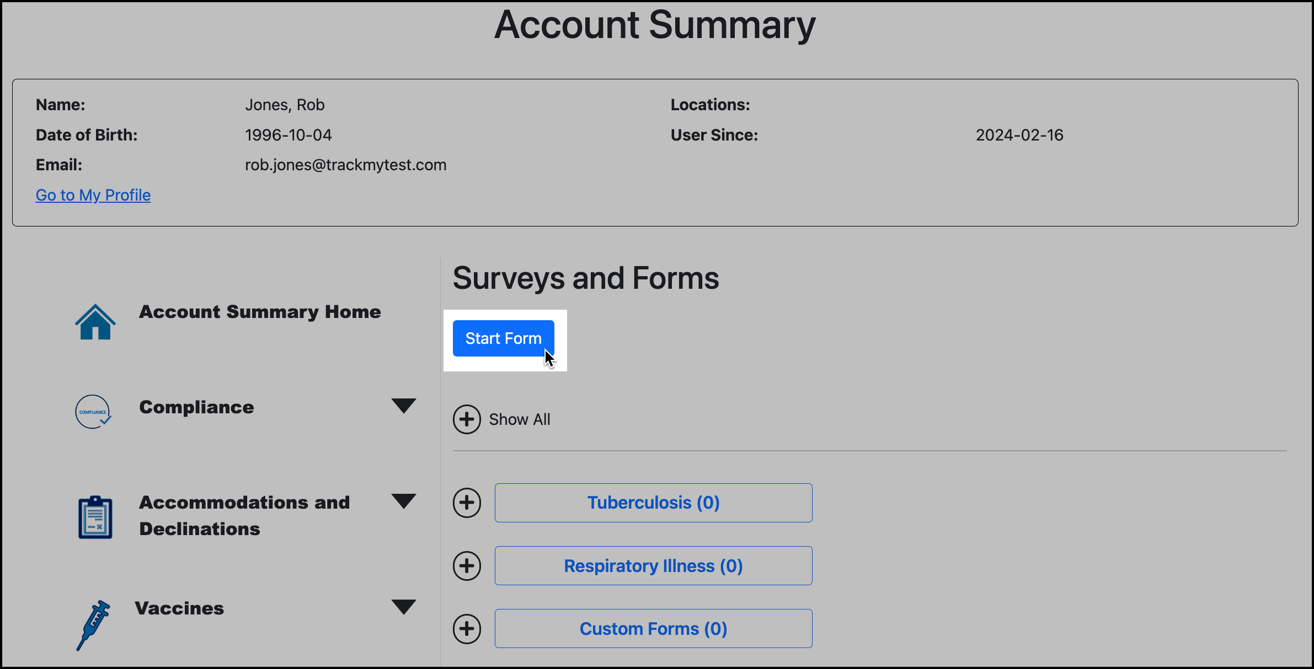The width and height of the screenshot is (1314, 669).
Task: Expand the Vaccines section triangle
Action: pos(404,607)
